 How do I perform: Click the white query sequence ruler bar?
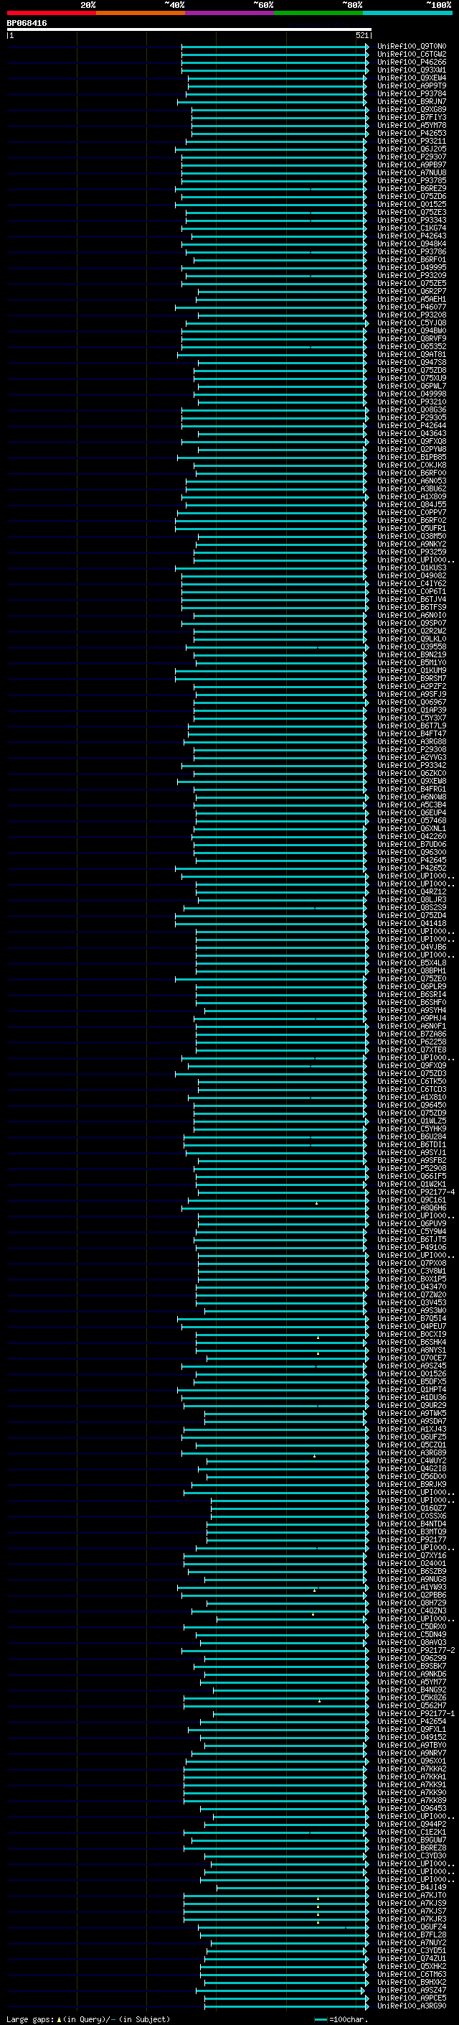[189, 30]
